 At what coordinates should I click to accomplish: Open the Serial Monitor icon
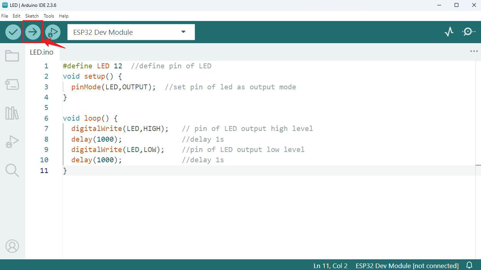(469, 32)
